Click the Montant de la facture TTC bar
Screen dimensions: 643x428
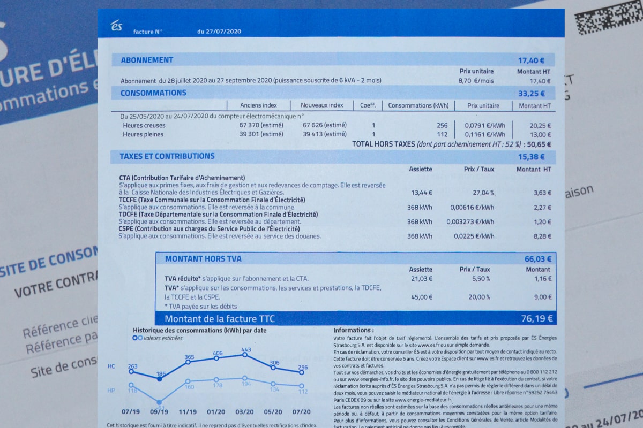[x=220, y=319]
